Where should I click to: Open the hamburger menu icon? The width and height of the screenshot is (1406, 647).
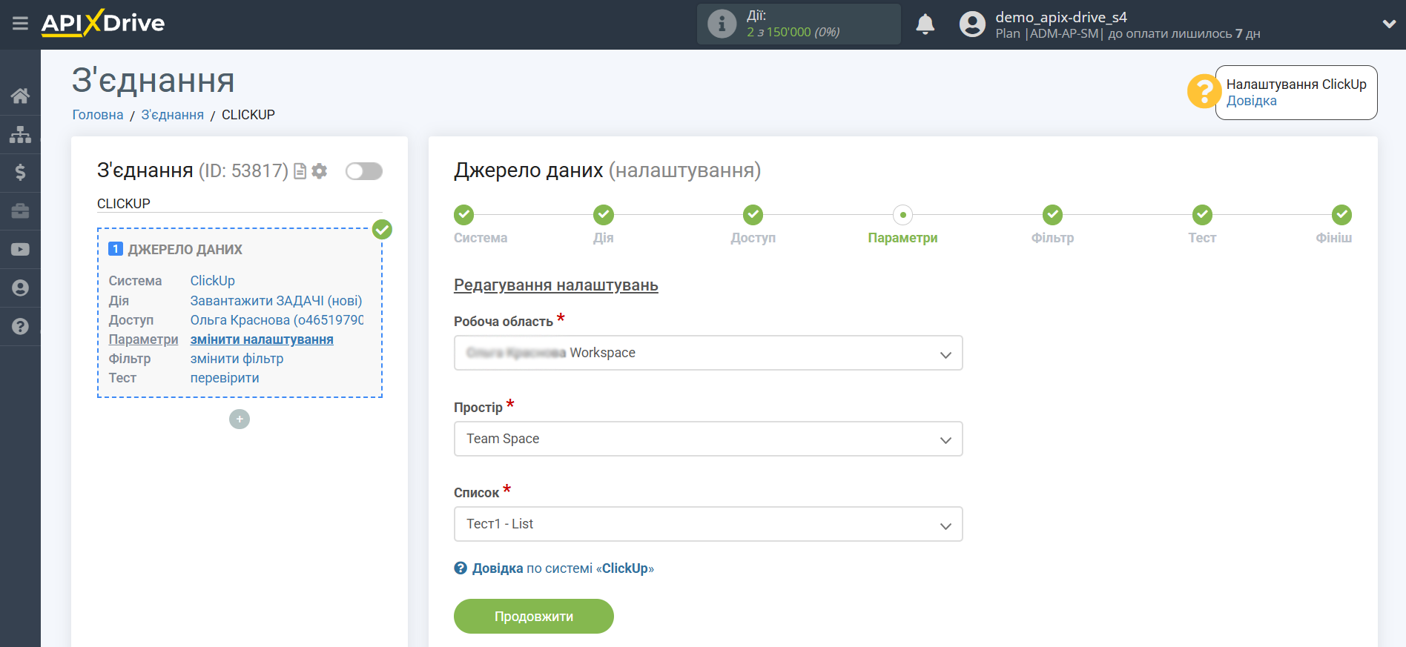tap(20, 24)
